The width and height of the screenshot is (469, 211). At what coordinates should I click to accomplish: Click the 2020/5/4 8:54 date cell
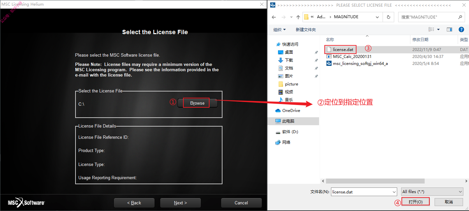pyautogui.click(x=425, y=64)
